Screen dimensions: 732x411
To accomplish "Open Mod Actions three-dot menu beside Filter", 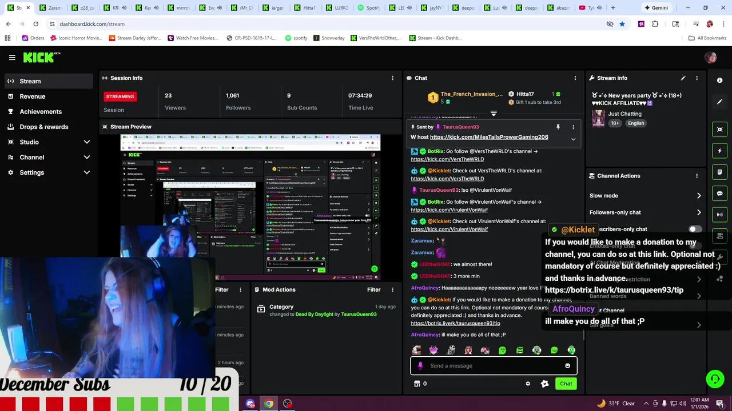I will click(392, 289).
